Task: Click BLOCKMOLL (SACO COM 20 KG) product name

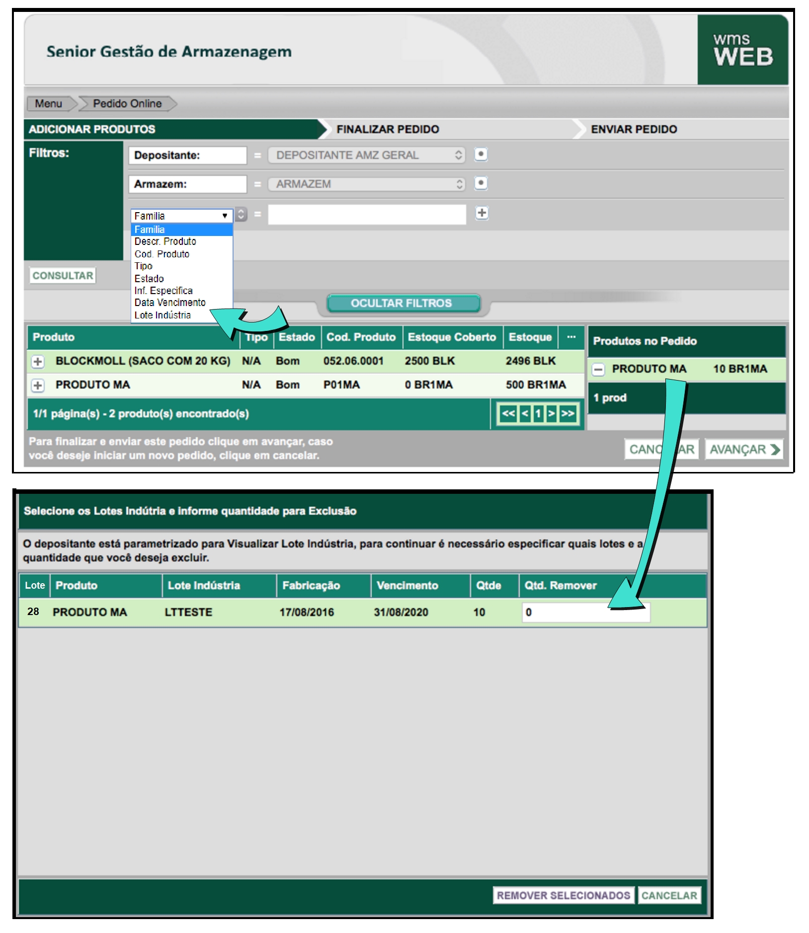Action: click(143, 361)
